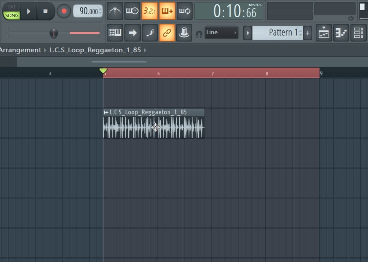The width and height of the screenshot is (368, 262).
Task: Click the metronome icon
Action: pos(115,11)
